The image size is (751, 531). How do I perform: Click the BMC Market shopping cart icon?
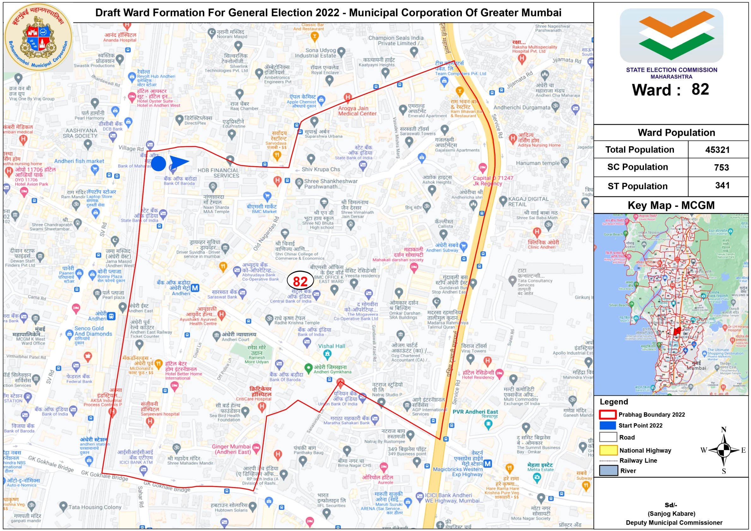click(x=267, y=196)
